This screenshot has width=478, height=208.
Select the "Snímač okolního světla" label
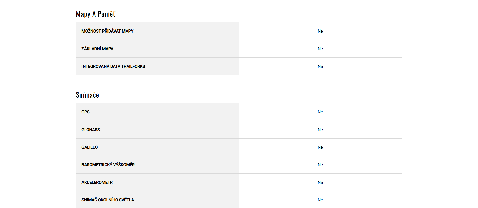point(108,200)
